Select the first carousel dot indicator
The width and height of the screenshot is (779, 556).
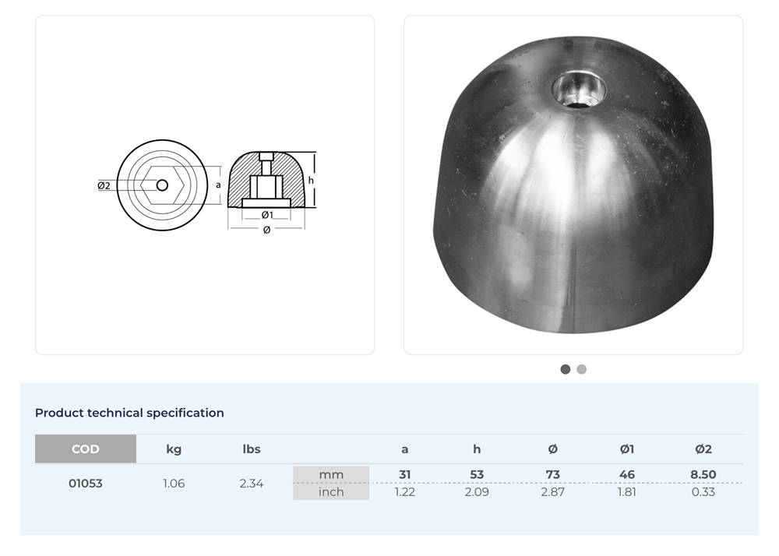[566, 369]
